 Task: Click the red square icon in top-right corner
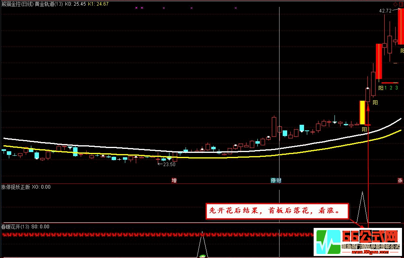point(401,4)
